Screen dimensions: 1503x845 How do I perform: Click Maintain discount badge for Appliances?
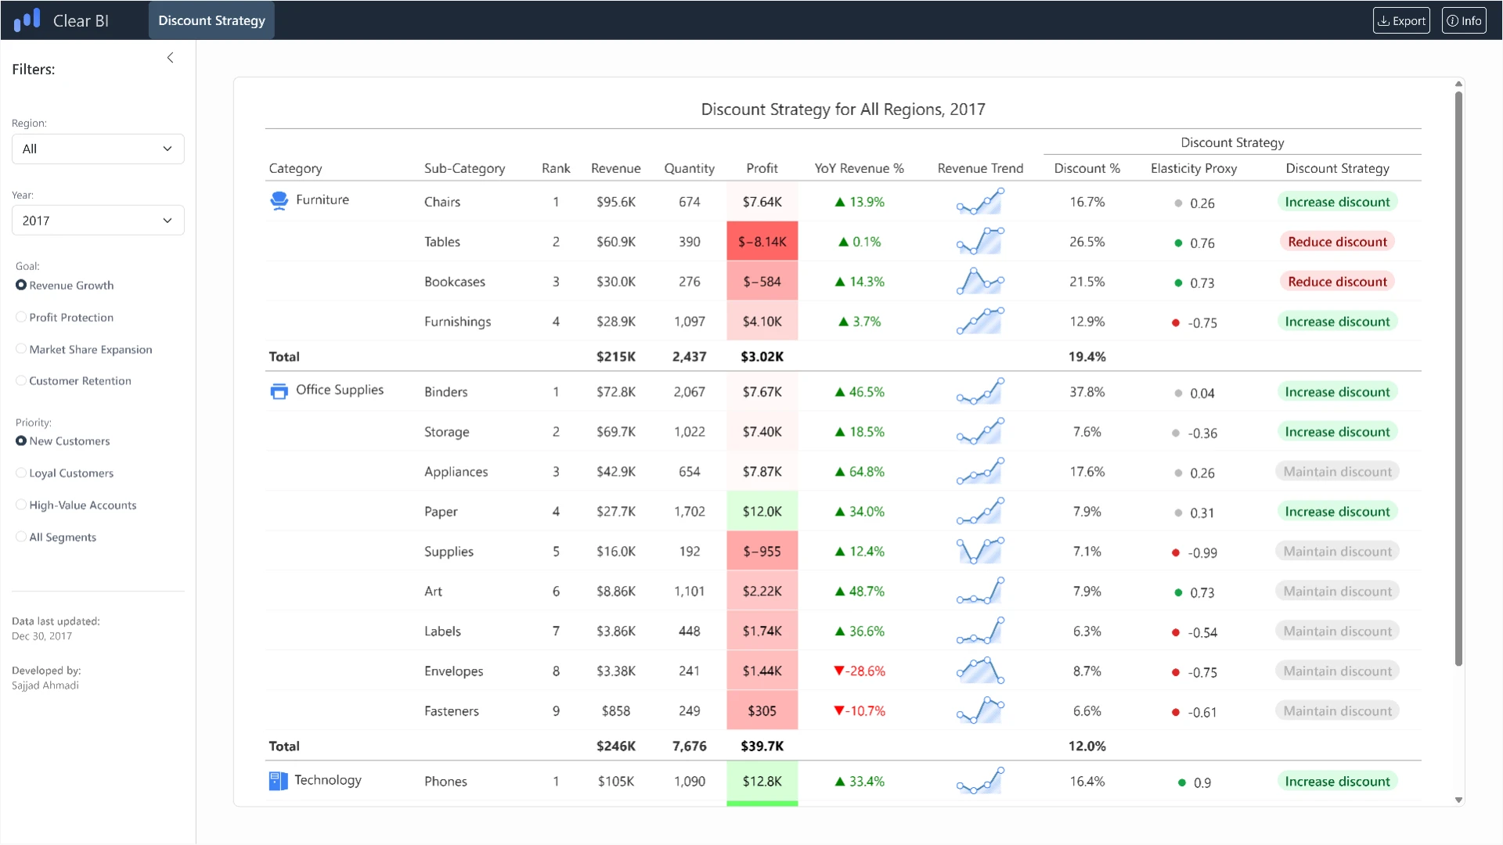[x=1337, y=472]
